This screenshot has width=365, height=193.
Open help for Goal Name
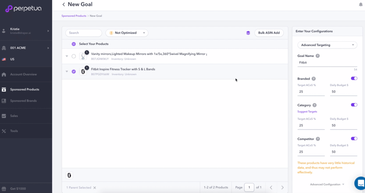(x=318, y=56)
